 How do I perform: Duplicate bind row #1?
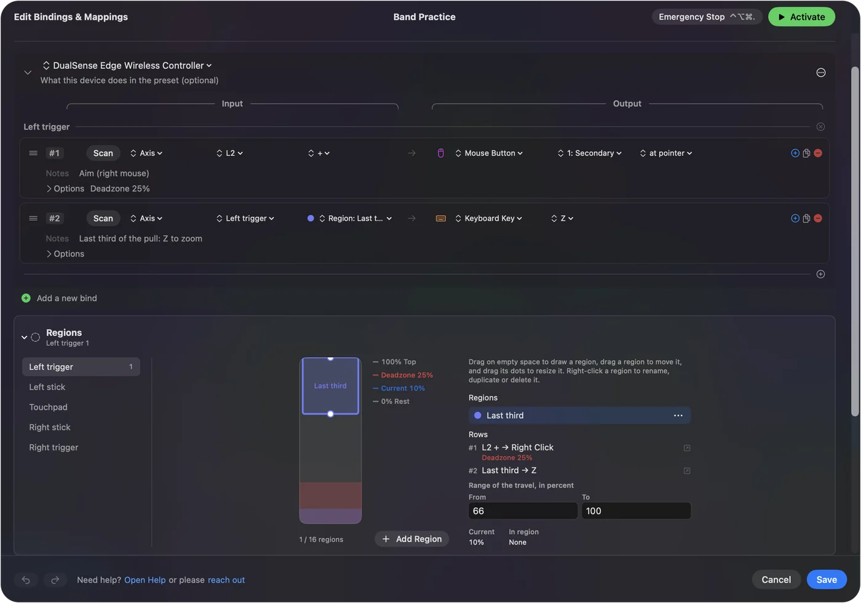point(806,153)
